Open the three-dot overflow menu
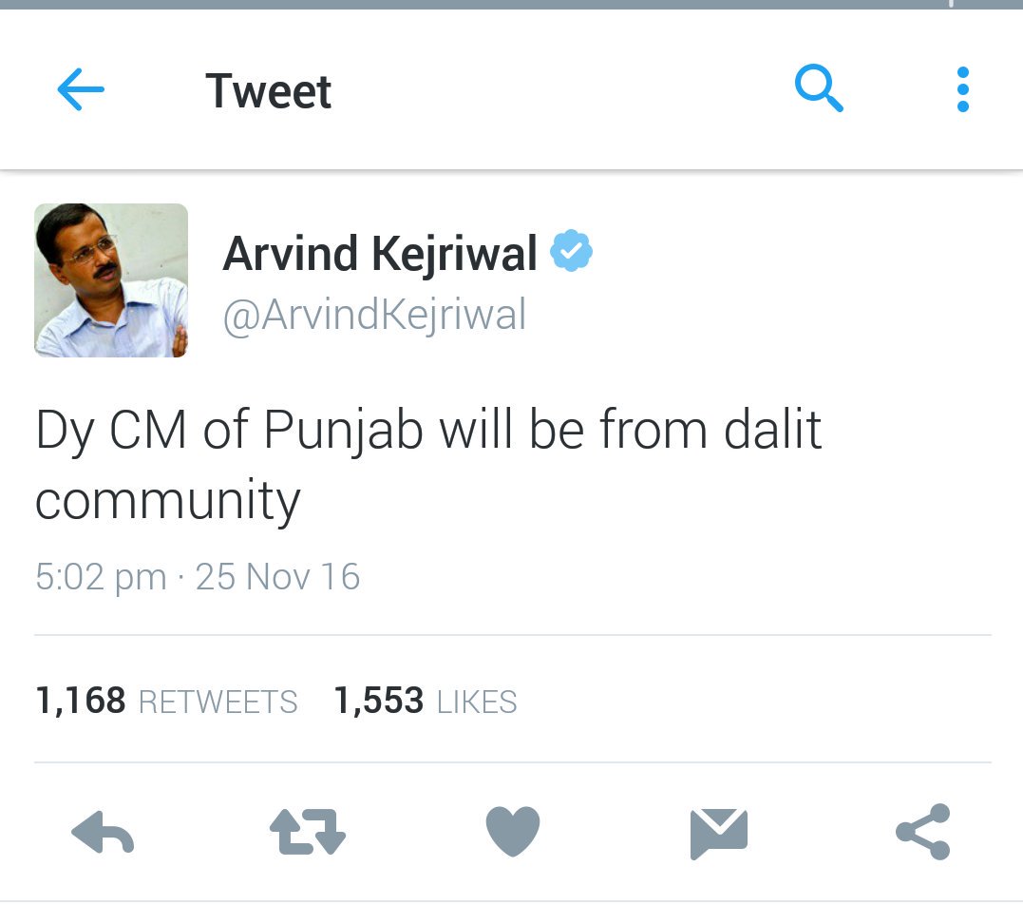The height and width of the screenshot is (905, 1023). click(x=962, y=89)
